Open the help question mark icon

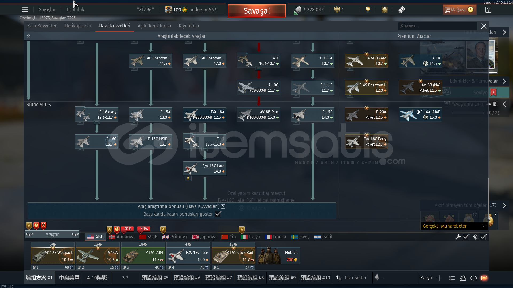pyautogui.click(x=488, y=10)
